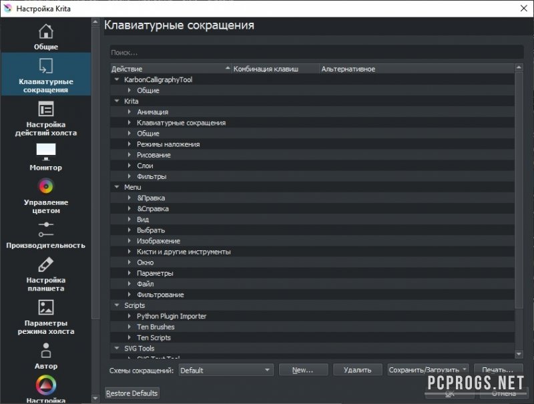Expand the Выбрать menu category
This screenshot has height=404, width=534.
click(x=129, y=230)
